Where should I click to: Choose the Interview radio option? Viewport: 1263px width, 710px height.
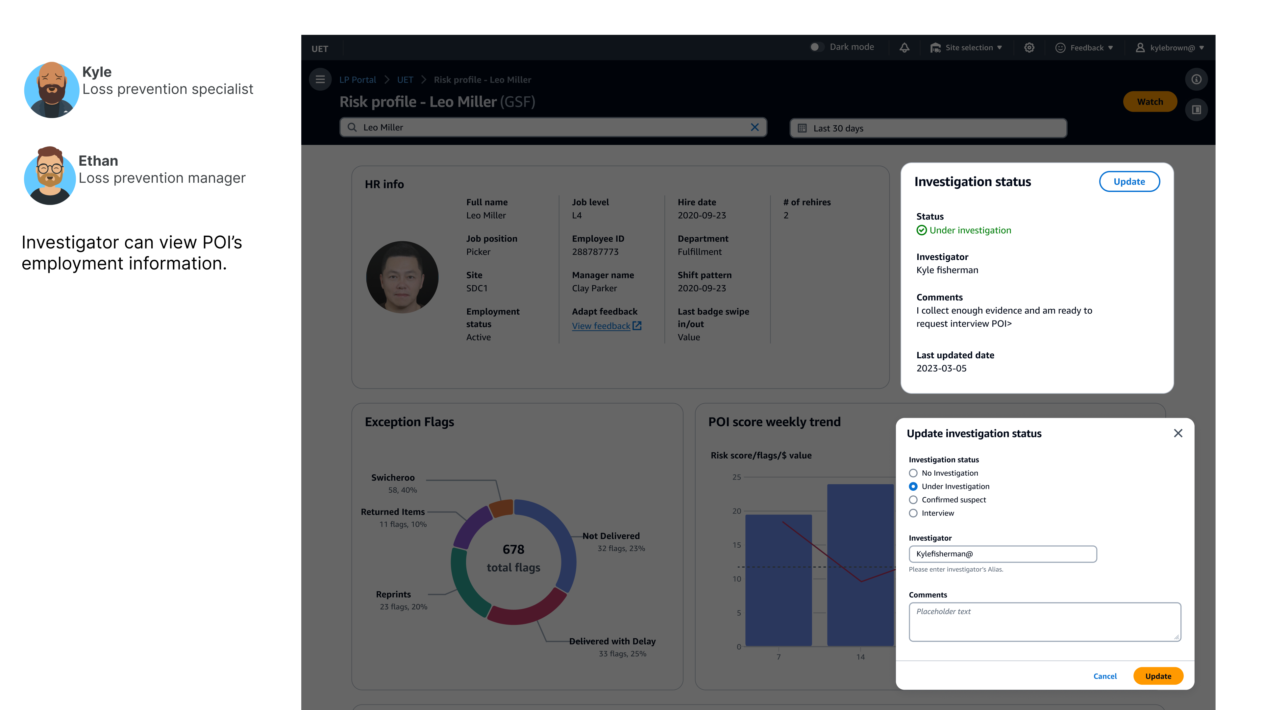pos(913,513)
